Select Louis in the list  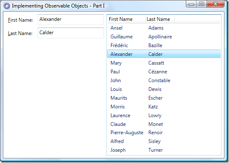point(116,89)
